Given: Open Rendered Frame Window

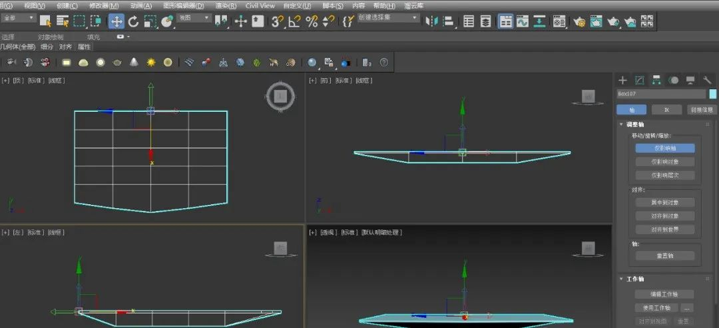Looking at the screenshot, I should [x=596, y=21].
